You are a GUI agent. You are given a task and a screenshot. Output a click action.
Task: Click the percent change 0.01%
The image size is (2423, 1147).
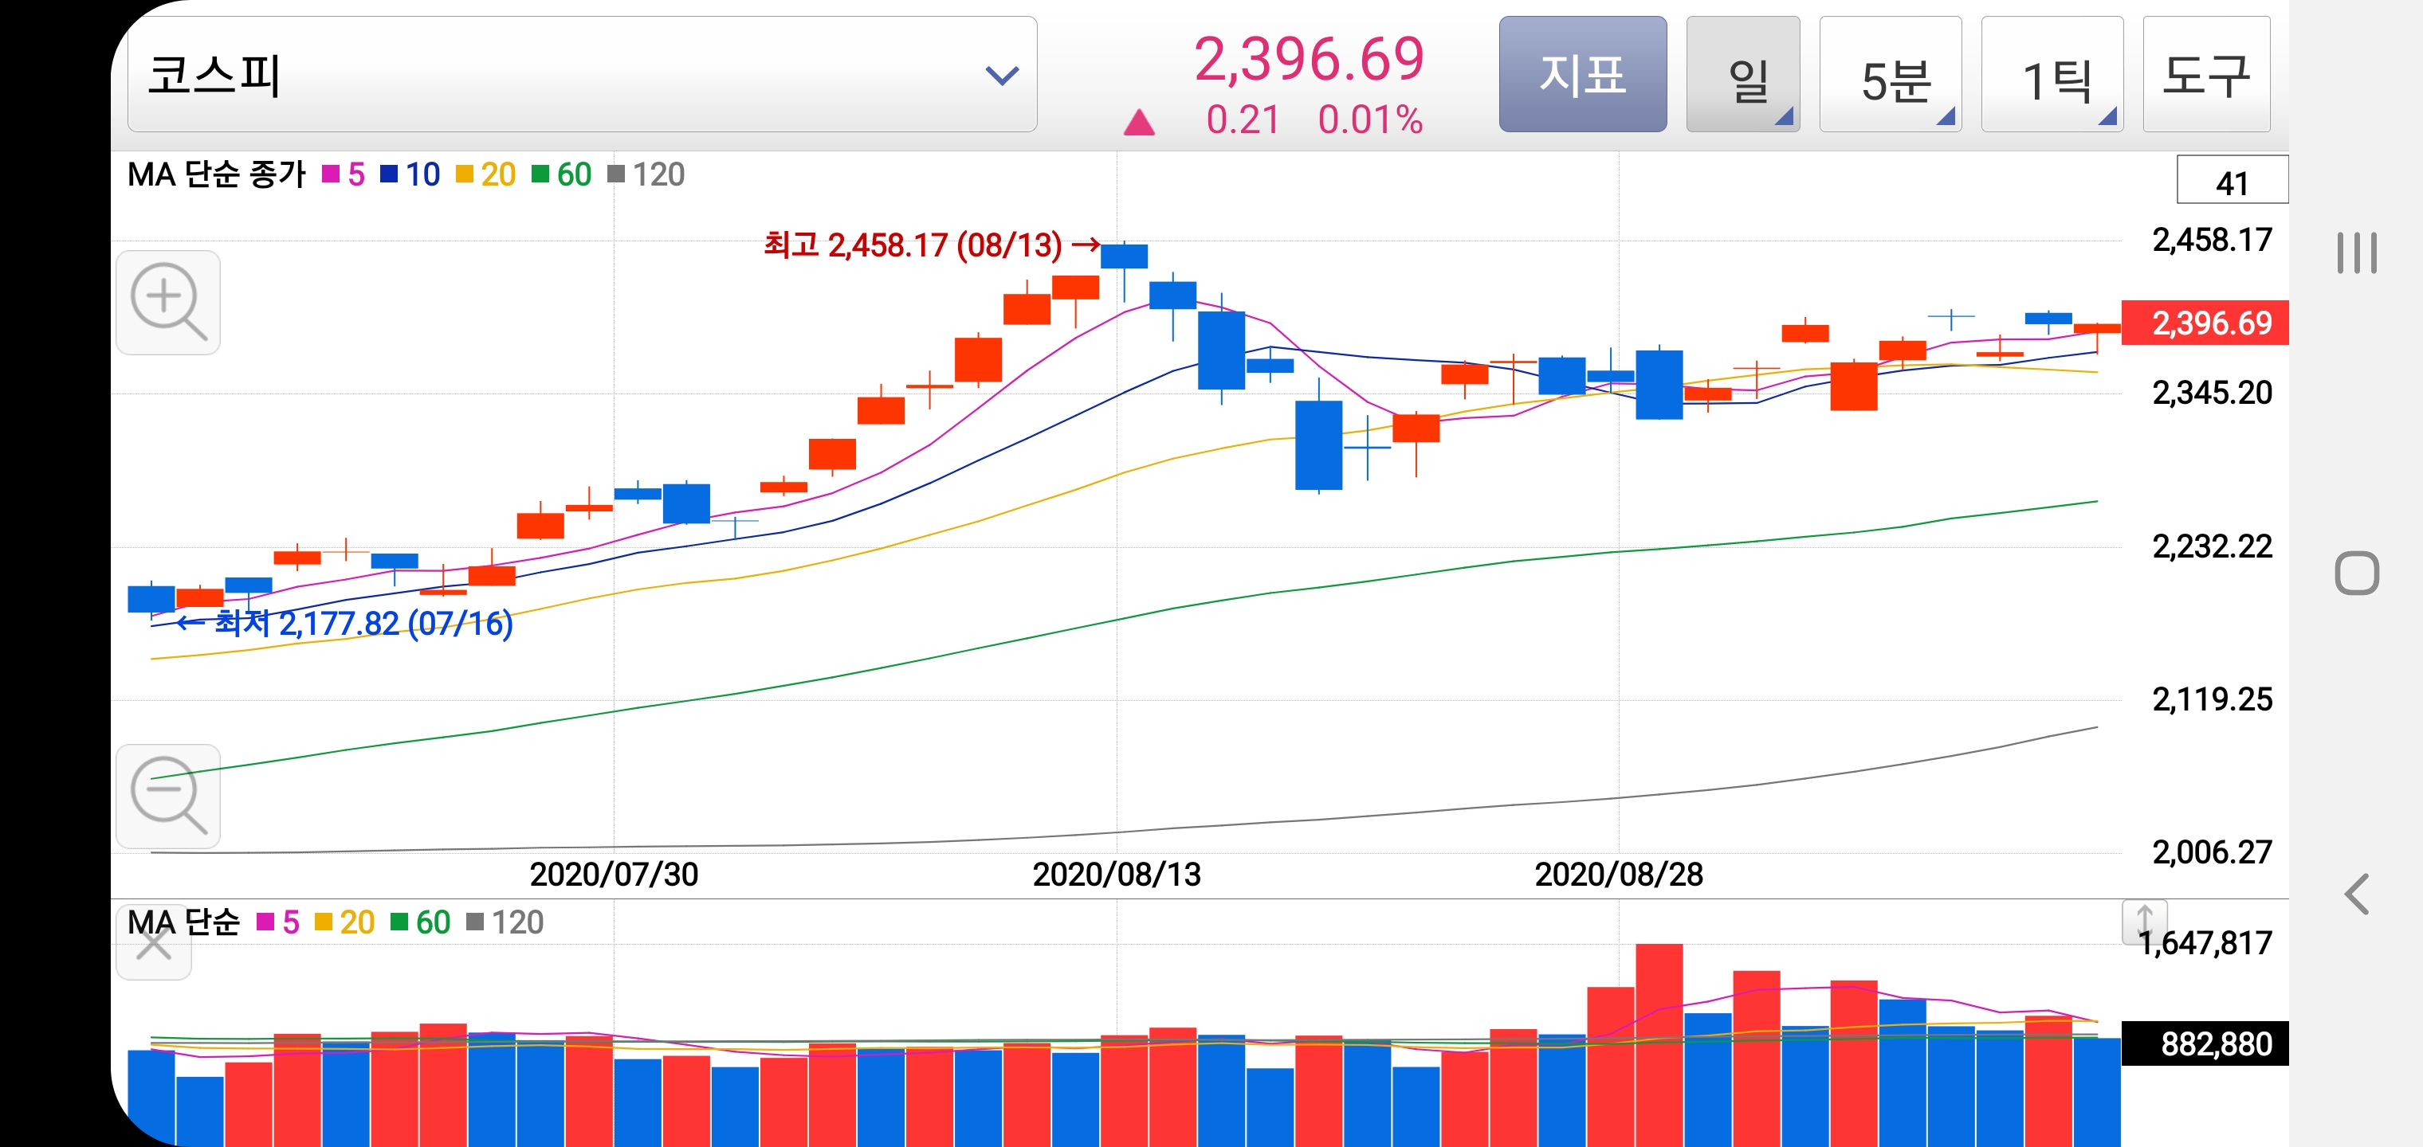(1370, 119)
